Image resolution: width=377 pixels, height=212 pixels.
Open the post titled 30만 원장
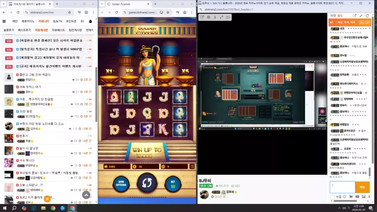point(26,111)
